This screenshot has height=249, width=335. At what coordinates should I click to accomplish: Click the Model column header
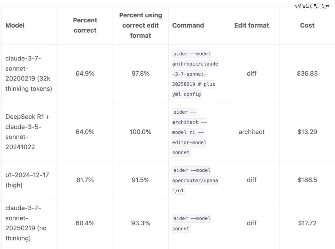(15, 25)
